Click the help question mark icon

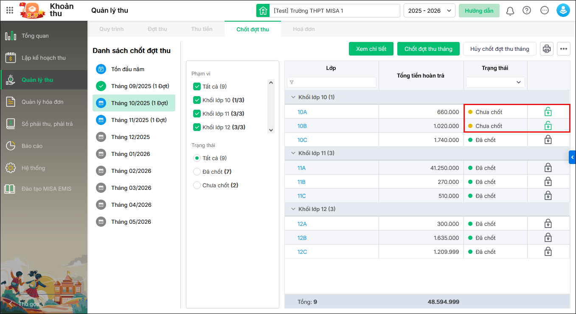tap(527, 11)
